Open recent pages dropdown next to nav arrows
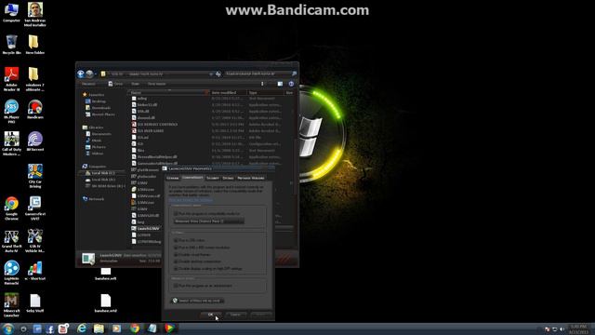 96,74
